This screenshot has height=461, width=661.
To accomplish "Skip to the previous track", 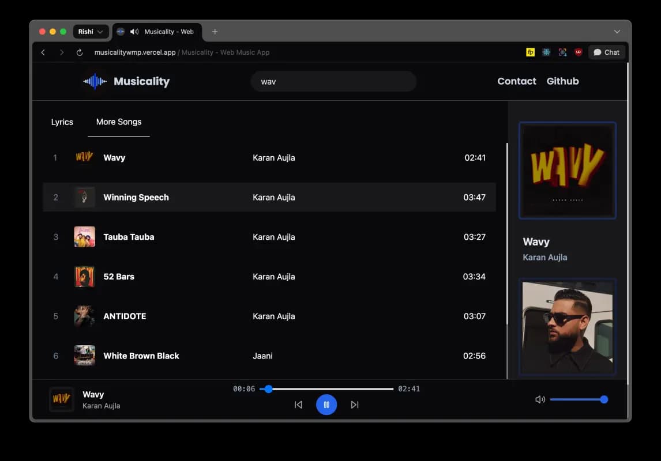I will pos(298,405).
